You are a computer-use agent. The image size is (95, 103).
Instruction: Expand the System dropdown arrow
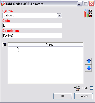(x=59, y=15)
